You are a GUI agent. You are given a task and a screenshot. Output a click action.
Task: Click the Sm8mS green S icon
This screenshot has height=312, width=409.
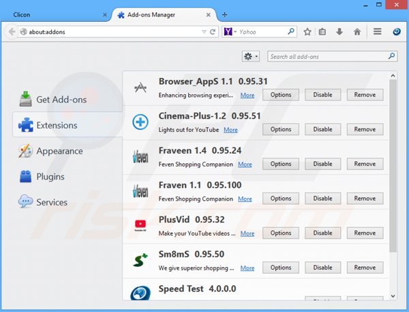(x=140, y=260)
